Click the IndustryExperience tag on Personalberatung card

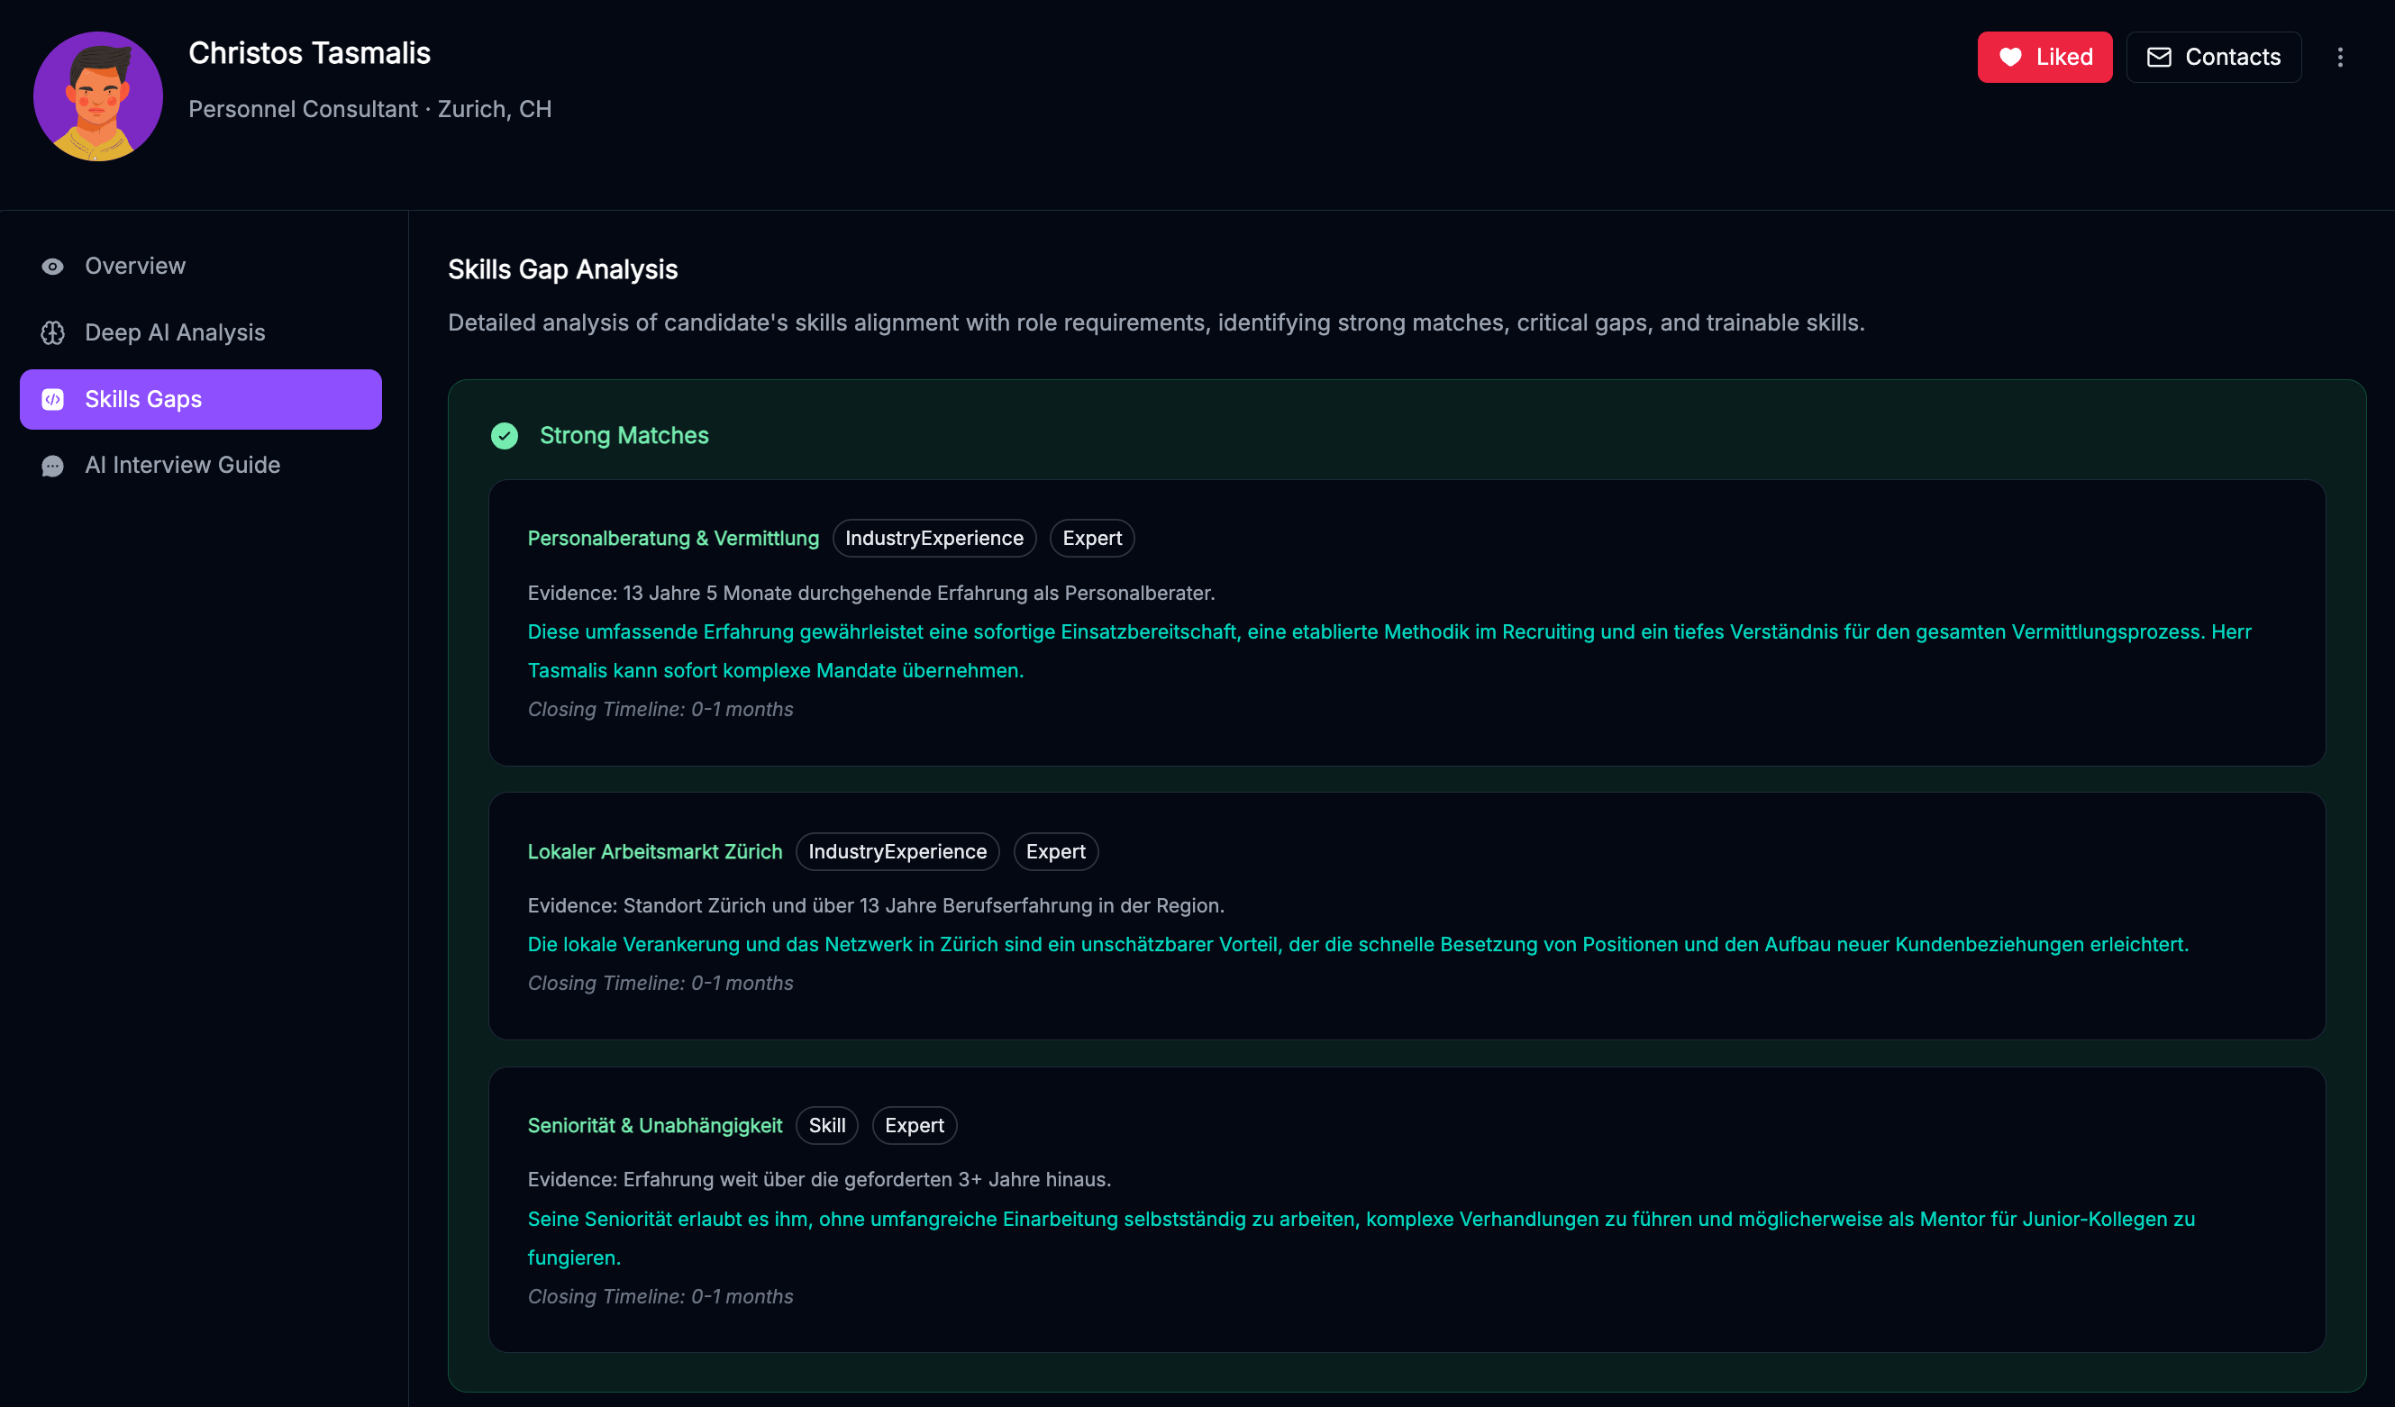(x=934, y=539)
